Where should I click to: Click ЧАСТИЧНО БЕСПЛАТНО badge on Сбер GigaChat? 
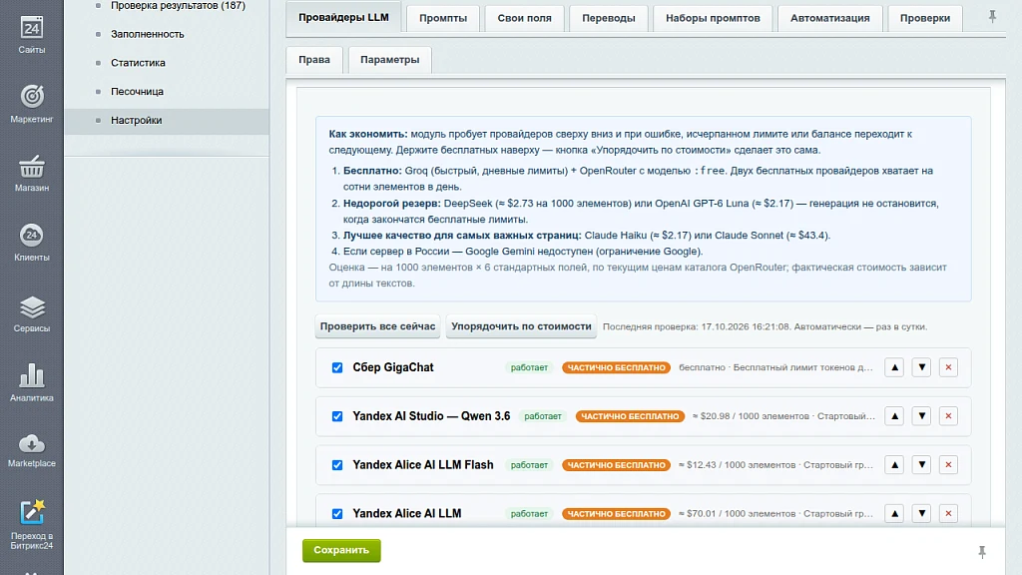click(x=616, y=367)
